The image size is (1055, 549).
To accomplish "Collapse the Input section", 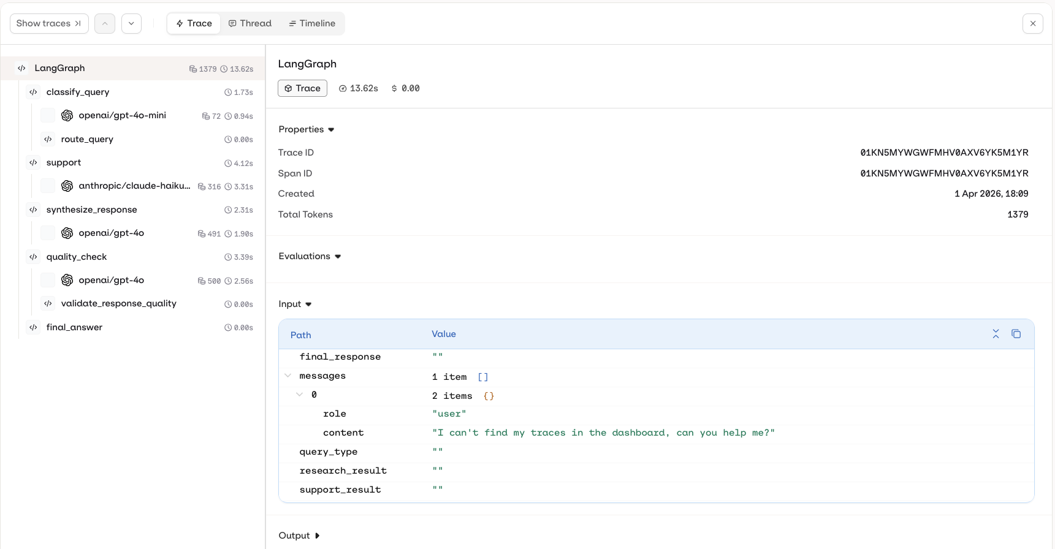I will point(295,304).
